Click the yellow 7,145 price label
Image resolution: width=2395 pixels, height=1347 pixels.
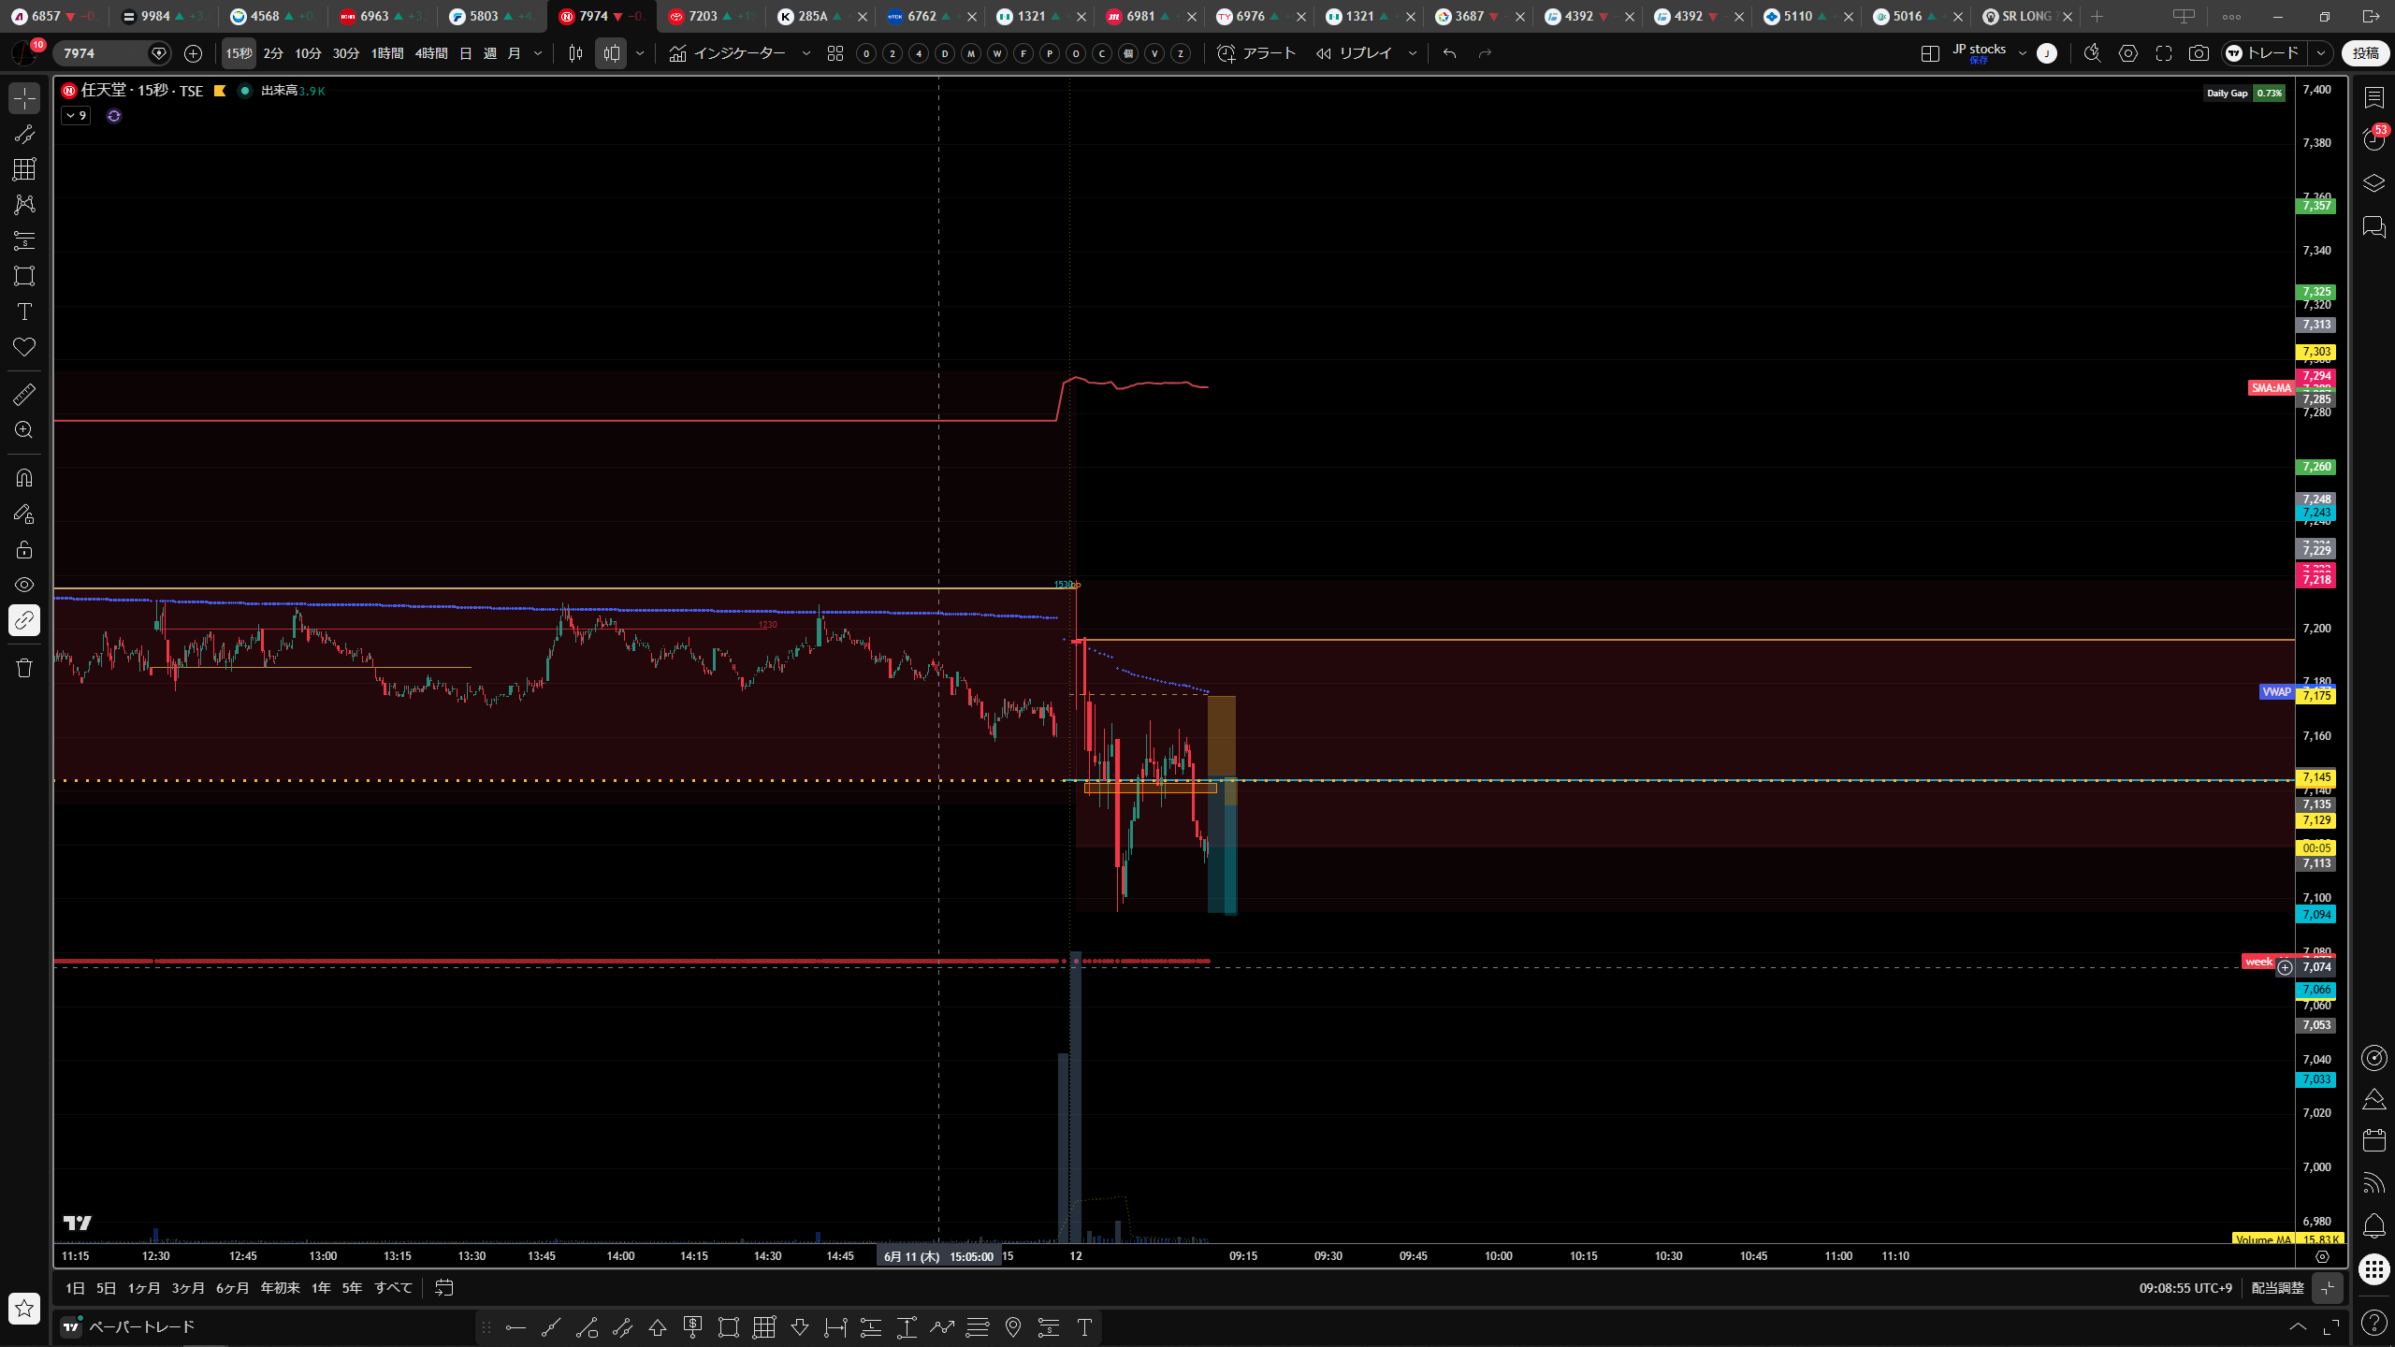(x=2315, y=777)
